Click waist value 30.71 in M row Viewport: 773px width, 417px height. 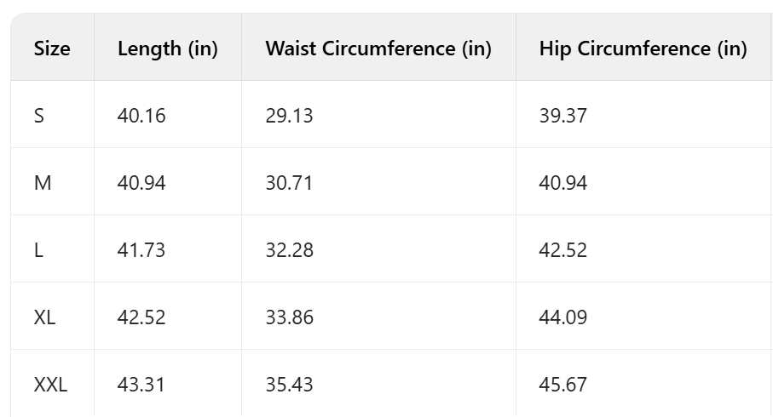point(289,183)
